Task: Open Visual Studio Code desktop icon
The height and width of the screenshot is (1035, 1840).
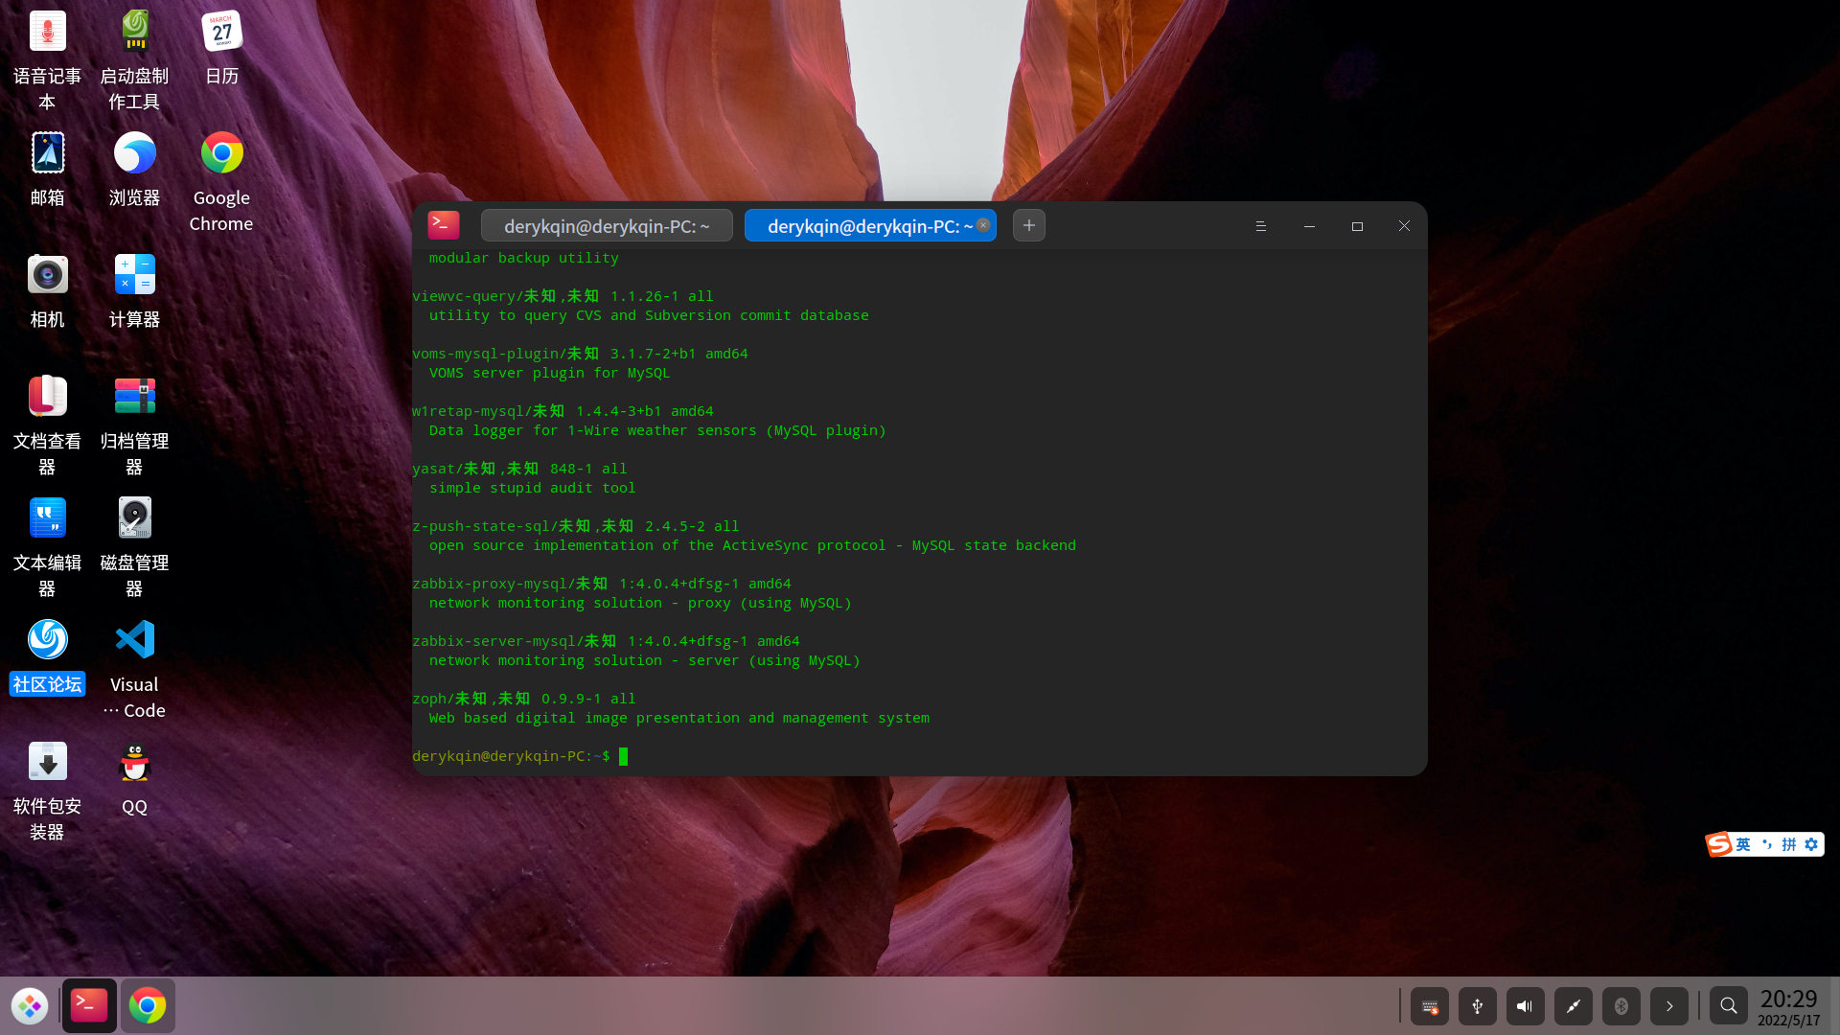Action: click(x=134, y=640)
